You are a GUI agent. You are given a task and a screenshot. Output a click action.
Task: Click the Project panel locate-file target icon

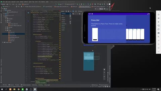pyautogui.click(x=17, y=7)
